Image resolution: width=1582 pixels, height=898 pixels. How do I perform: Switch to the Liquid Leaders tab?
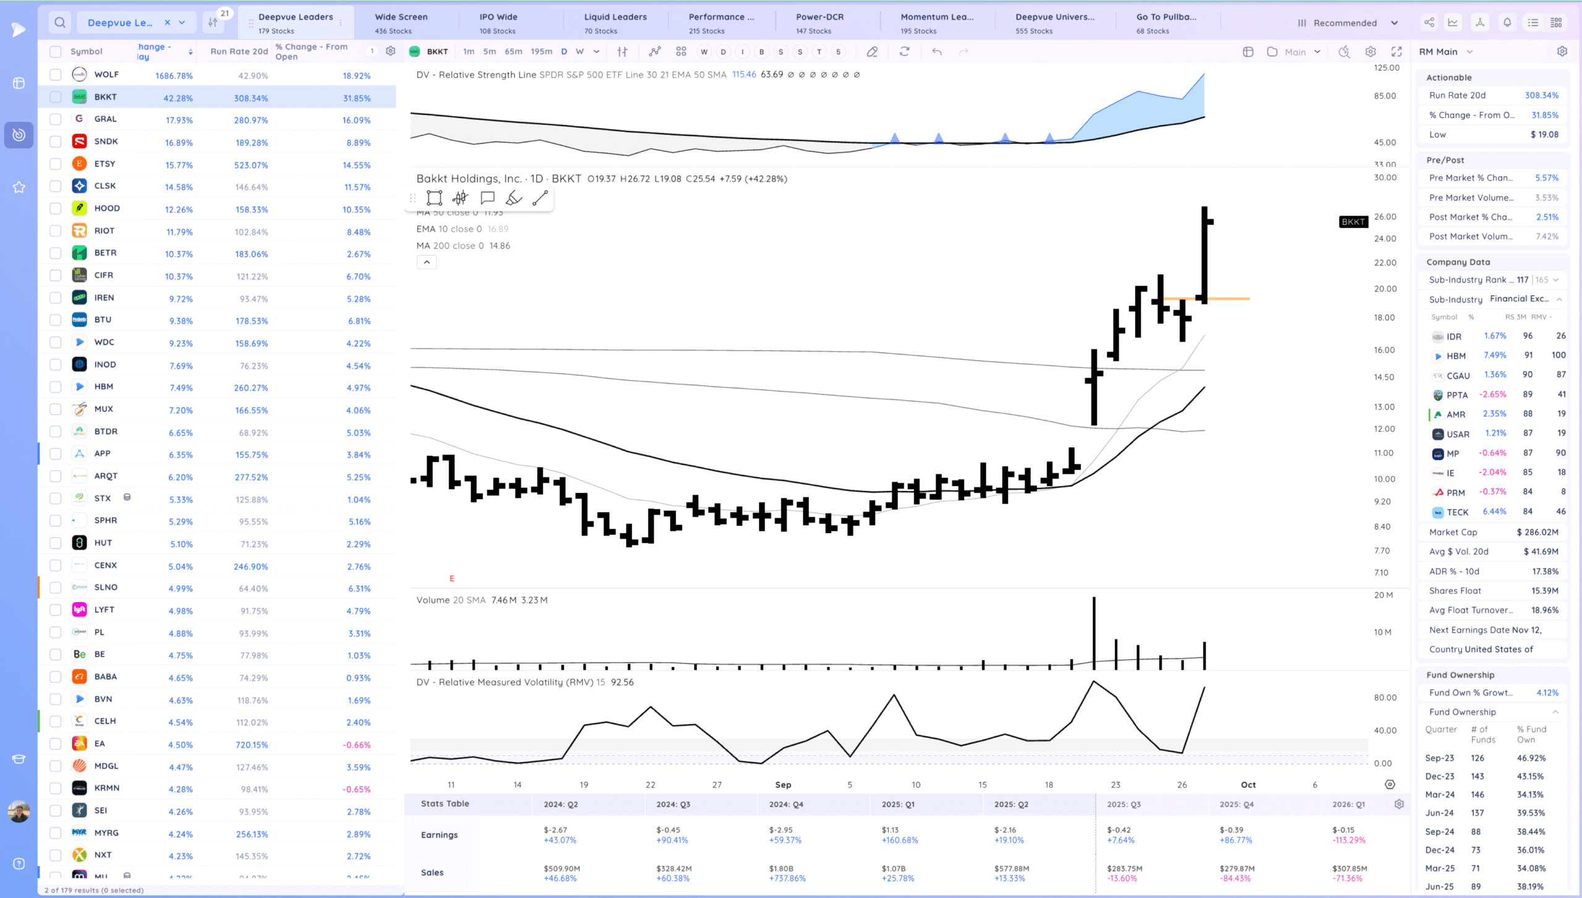[x=615, y=23]
